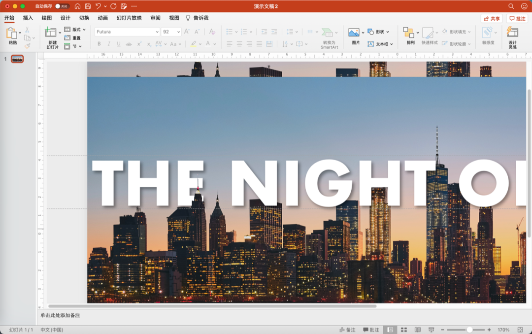Screen dimensions: 532x334
Task: Click Convert to SmartArt icon
Action: coord(327,32)
